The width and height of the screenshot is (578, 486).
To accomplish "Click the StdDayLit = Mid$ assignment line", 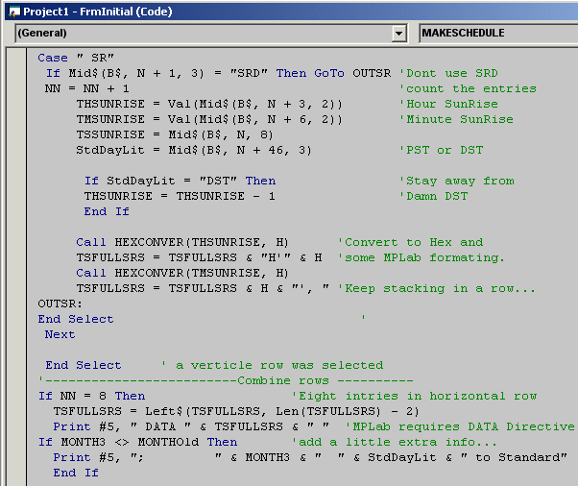I will pos(195,150).
